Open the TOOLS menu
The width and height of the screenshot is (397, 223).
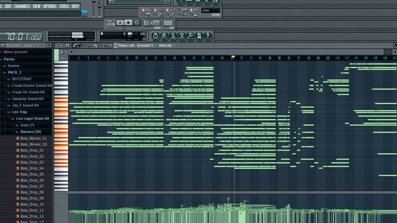(x=64, y=6)
